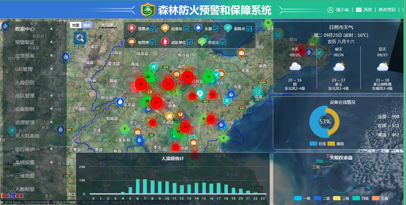Expand the 数据中心 sidebar section
Image resolution: width=406 pixels, height=205 pixels.
click(25, 28)
